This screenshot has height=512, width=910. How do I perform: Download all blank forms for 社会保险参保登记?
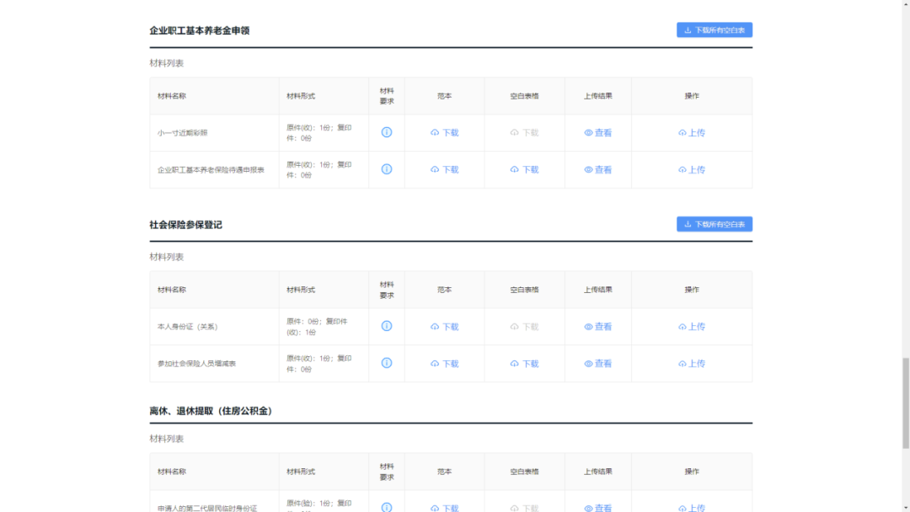[x=714, y=224]
